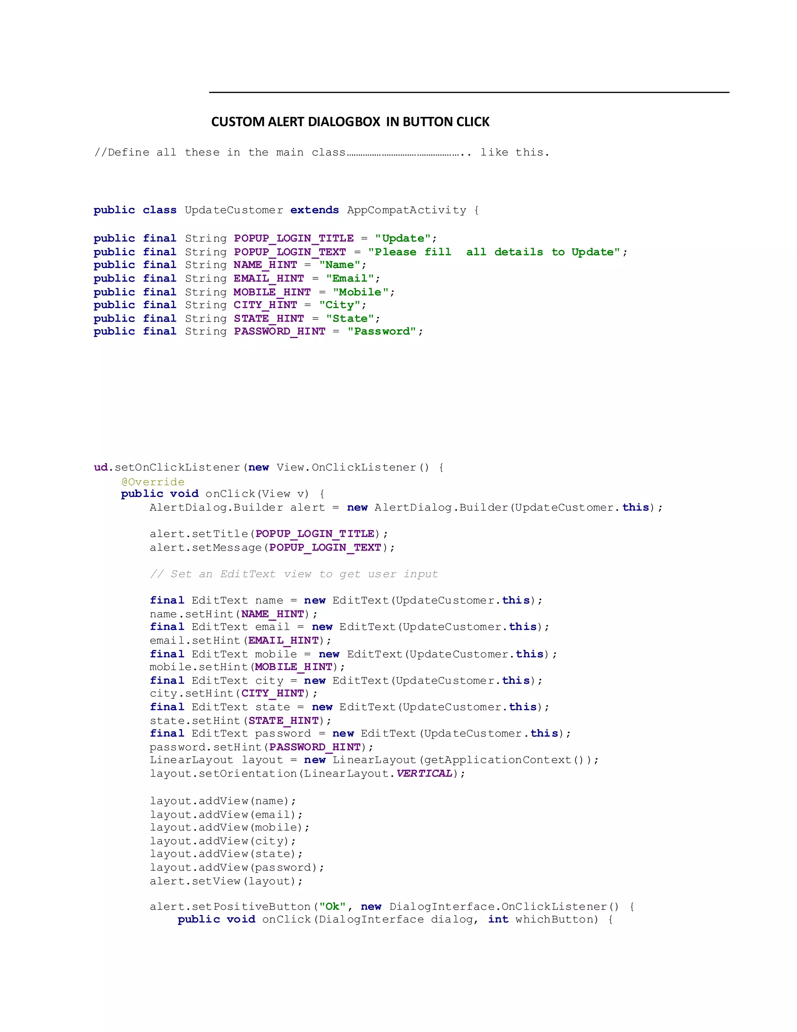Click the line "city.setHint(CITY_HINT);"
The width and height of the screenshot is (797, 1032).
(234, 693)
